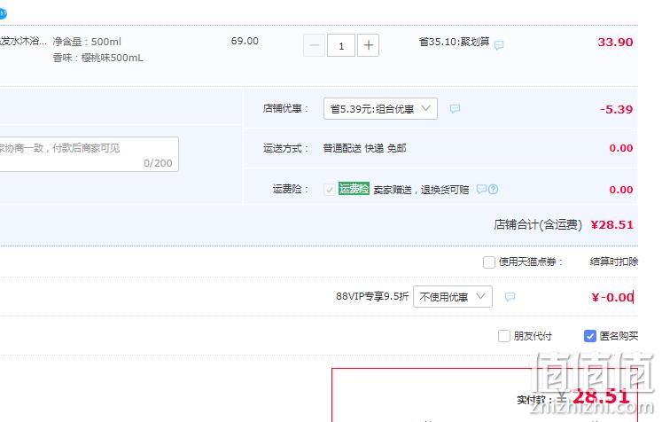The height and width of the screenshot is (422, 662).
Task: Click comment icon next to 店铺优惠 dropdown
Action: coord(455,108)
